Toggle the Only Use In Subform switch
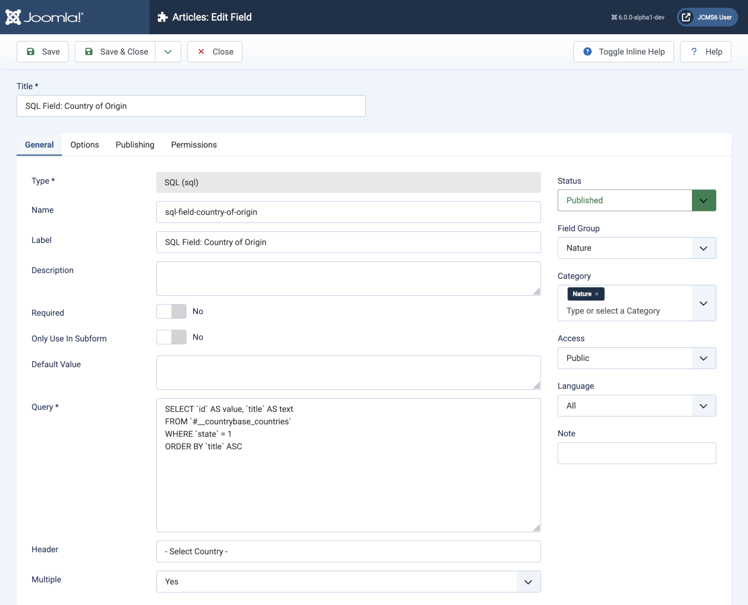 coord(171,337)
